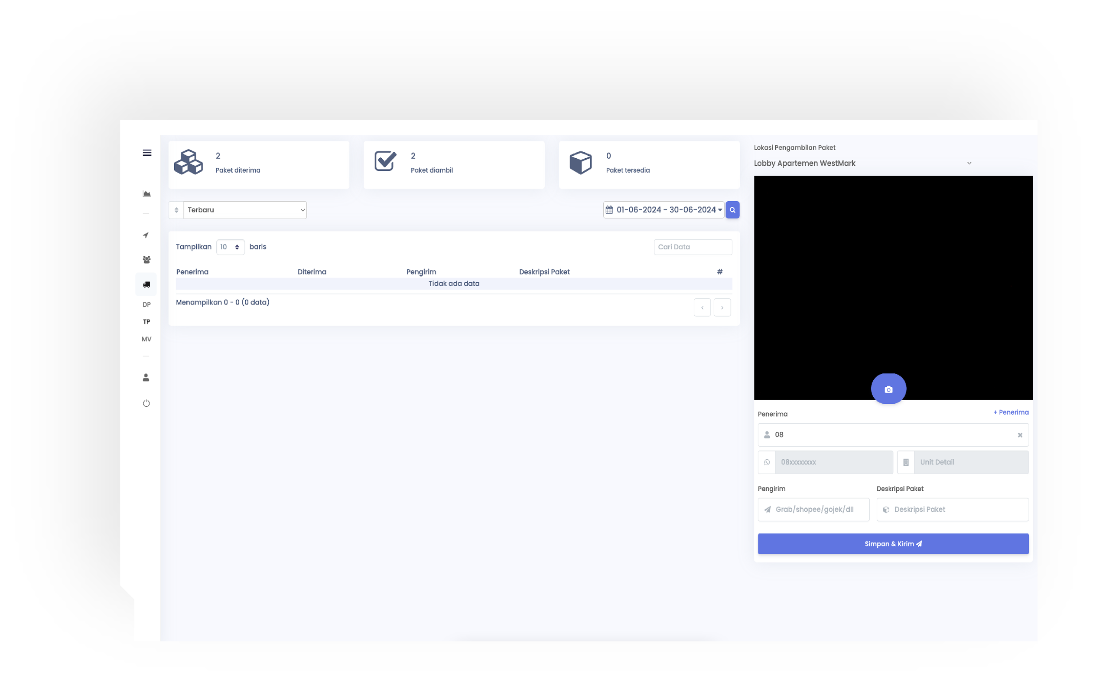Image resolution: width=1093 pixels, height=683 pixels.
Task: Open the chart dashboard sidebar icon
Action: tap(147, 194)
